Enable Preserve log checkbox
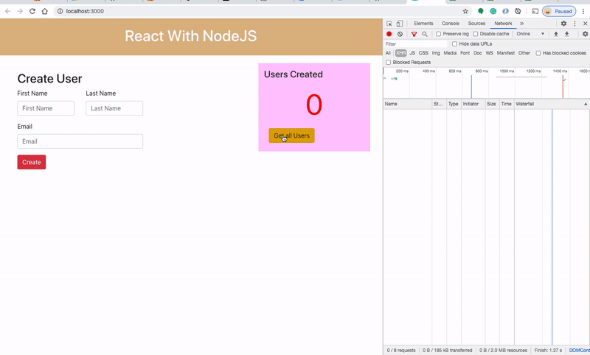This screenshot has width=590, height=355. (x=438, y=34)
